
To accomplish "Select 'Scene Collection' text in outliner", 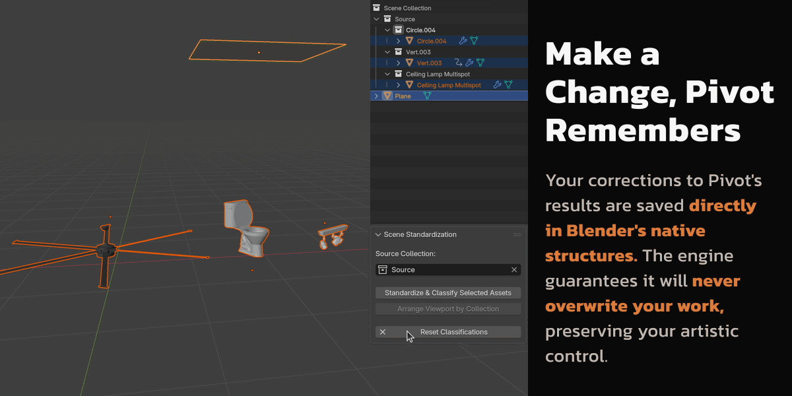I will tap(407, 8).
